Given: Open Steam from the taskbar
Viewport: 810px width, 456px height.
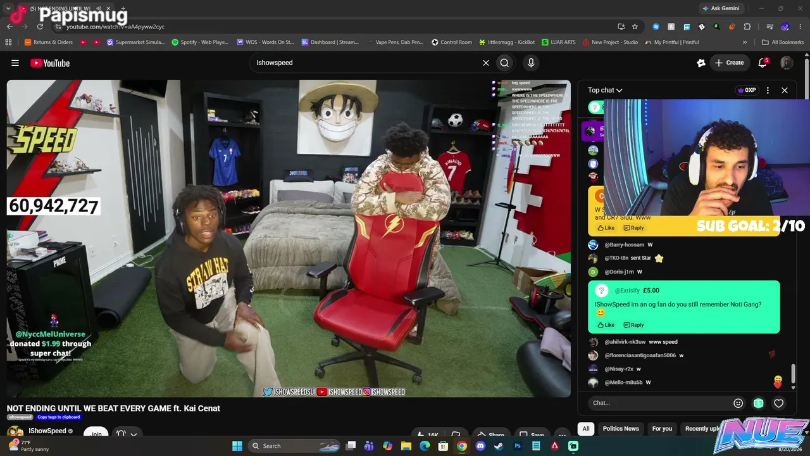Looking at the screenshot, I should click(499, 446).
